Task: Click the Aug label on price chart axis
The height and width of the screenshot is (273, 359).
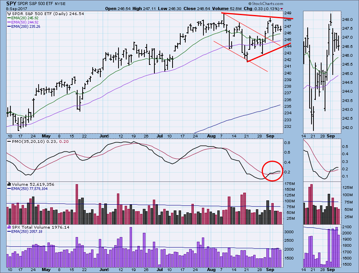Action: point(211,136)
